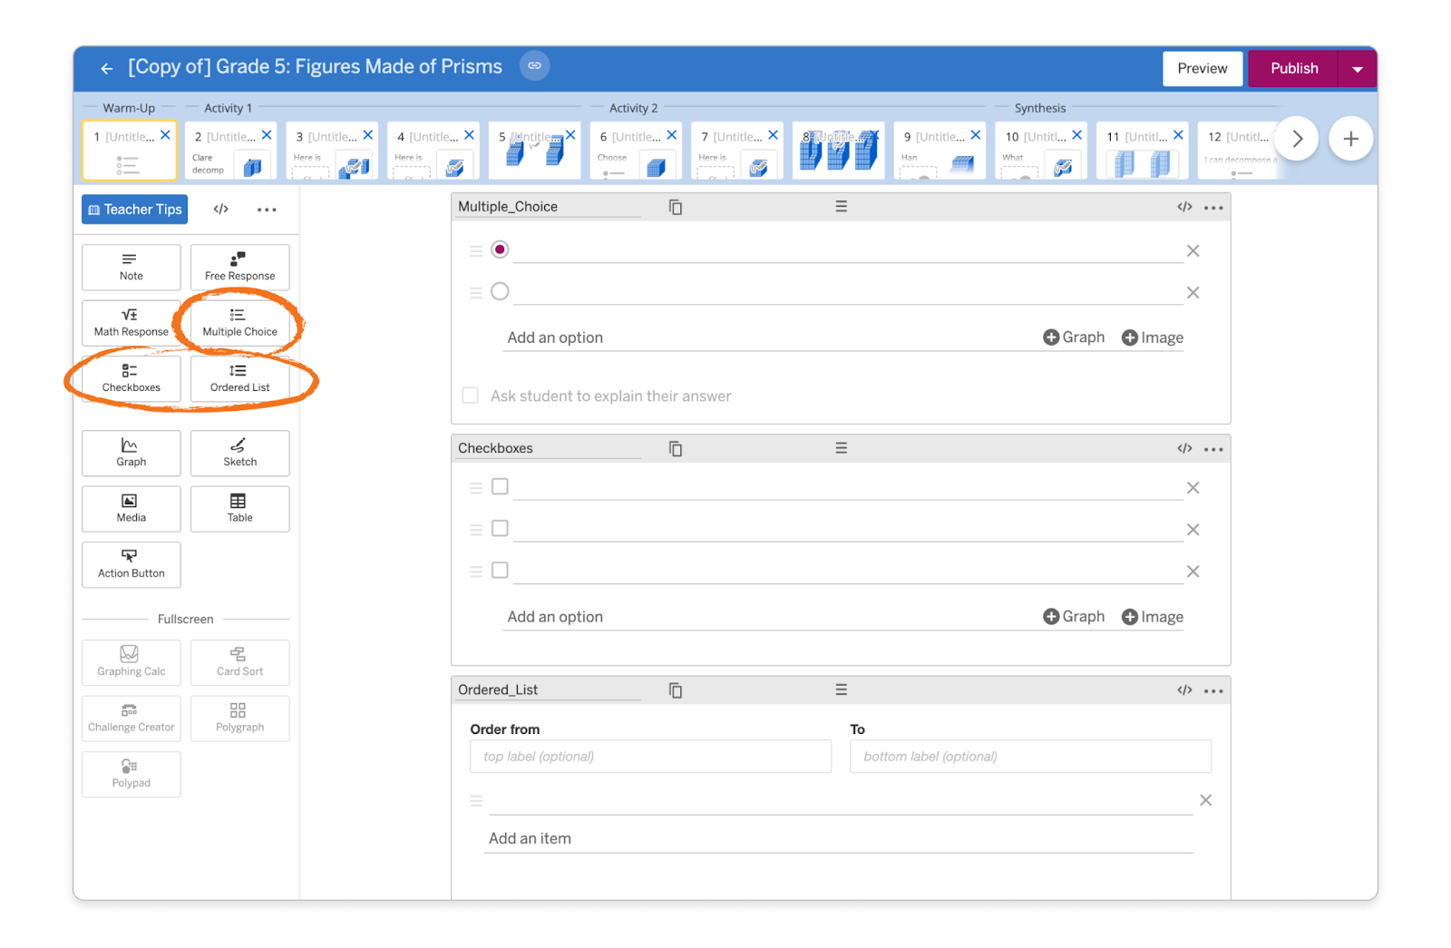
Task: Duplicate the Multiple_Choice component
Action: point(675,207)
